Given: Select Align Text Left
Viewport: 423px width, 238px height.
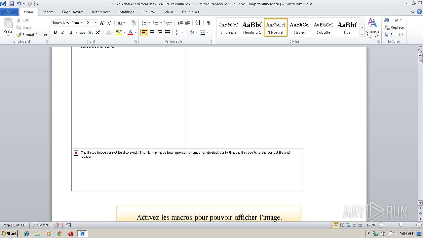Looking at the screenshot, I should tap(144, 32).
